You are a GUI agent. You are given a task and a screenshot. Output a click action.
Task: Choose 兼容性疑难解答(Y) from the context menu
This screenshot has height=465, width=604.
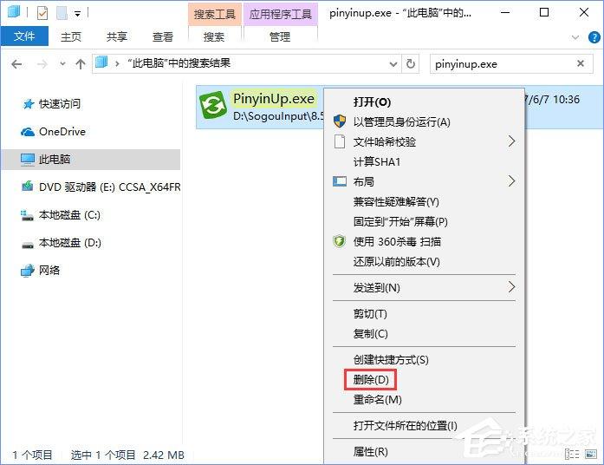click(x=424, y=201)
